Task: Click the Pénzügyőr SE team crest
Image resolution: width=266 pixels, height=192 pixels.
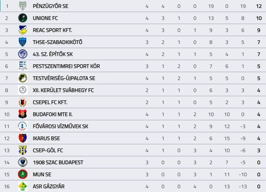Action: click(23, 6)
